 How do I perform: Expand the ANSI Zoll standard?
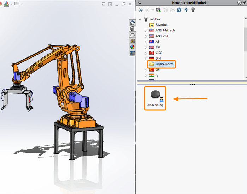pyautogui.click(x=146, y=36)
